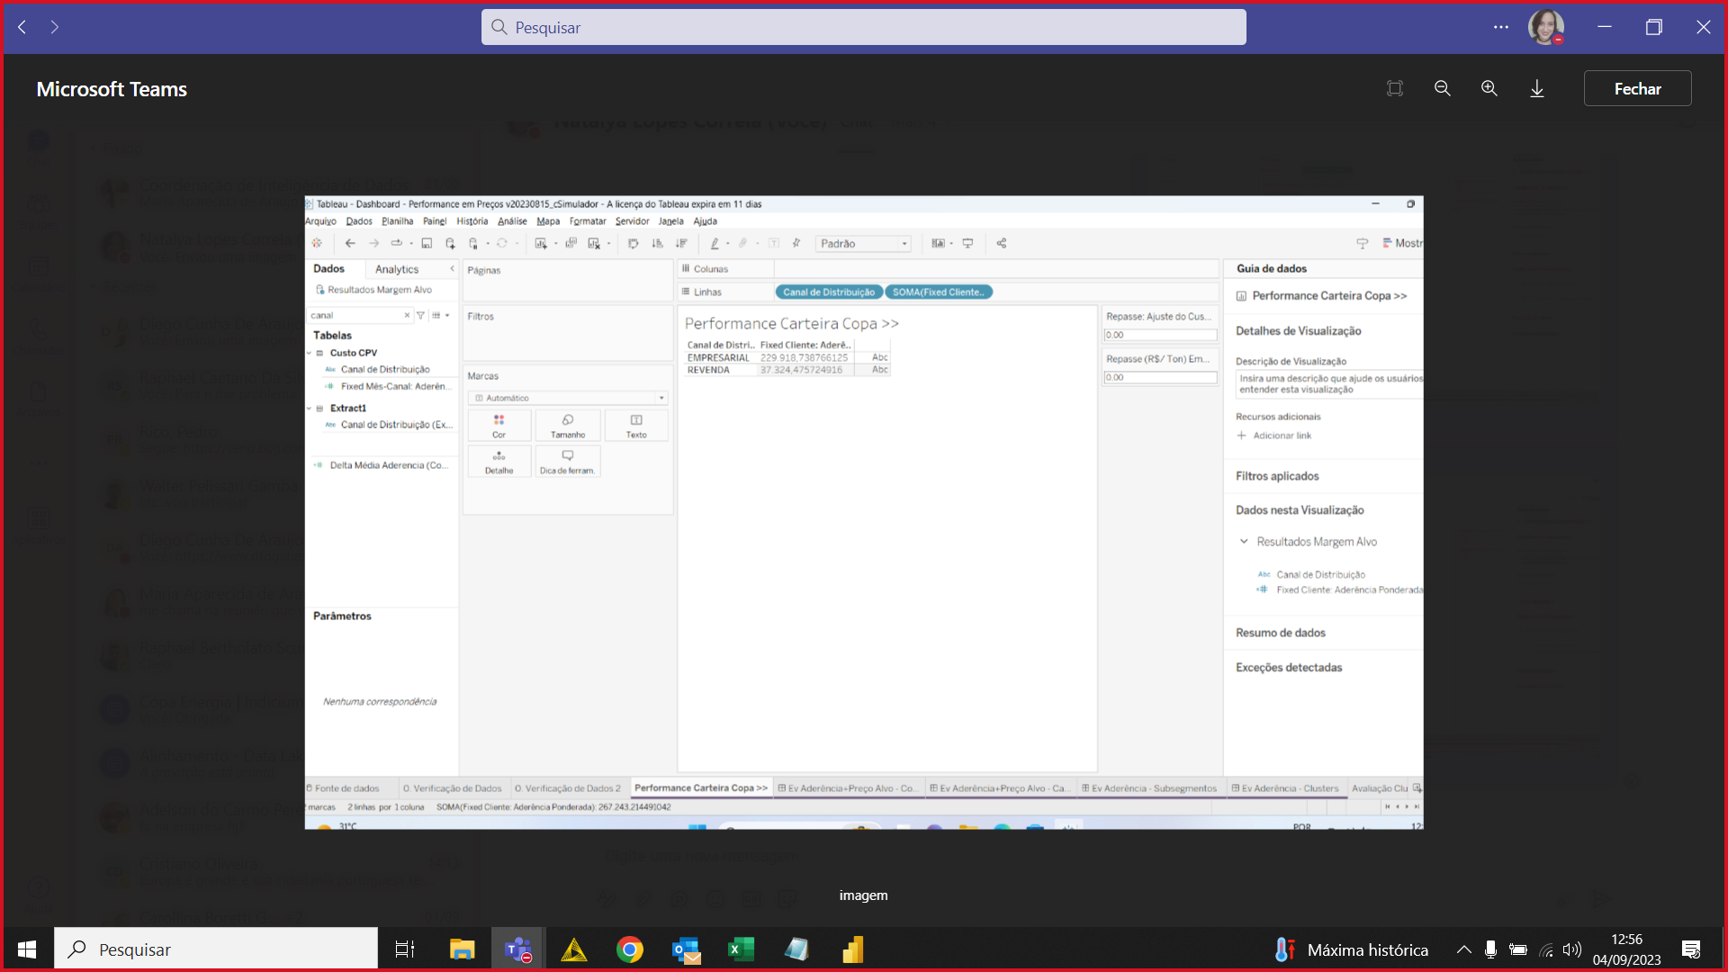The width and height of the screenshot is (1728, 972).
Task: Open Windows Start menu
Action: pos(27,949)
